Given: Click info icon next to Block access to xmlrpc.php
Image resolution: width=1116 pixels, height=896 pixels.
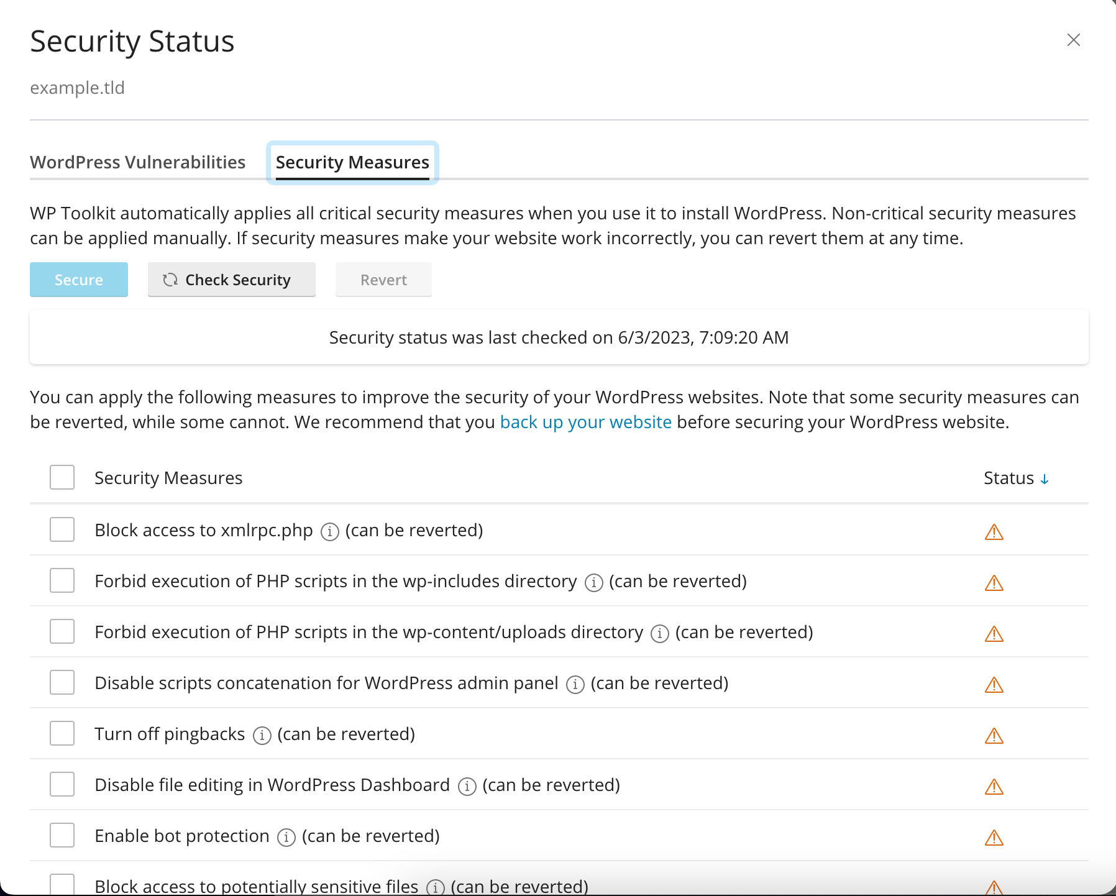Looking at the screenshot, I should click(x=329, y=532).
